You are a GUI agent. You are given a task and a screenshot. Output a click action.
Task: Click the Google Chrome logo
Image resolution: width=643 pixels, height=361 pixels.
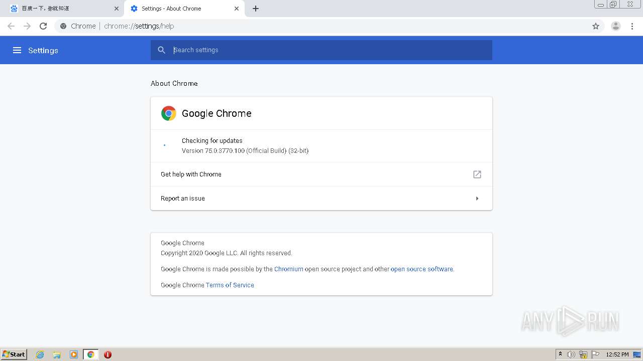(169, 113)
